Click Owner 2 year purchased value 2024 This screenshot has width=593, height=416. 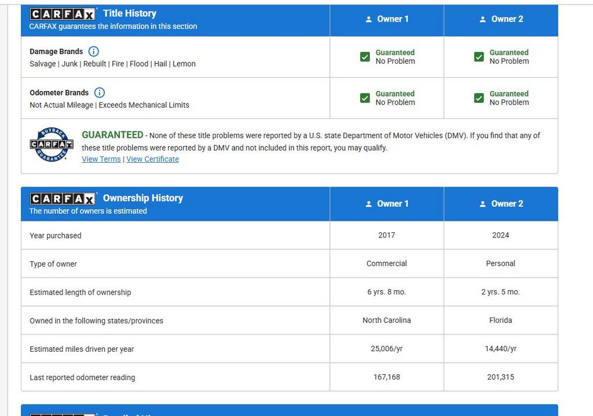point(500,235)
